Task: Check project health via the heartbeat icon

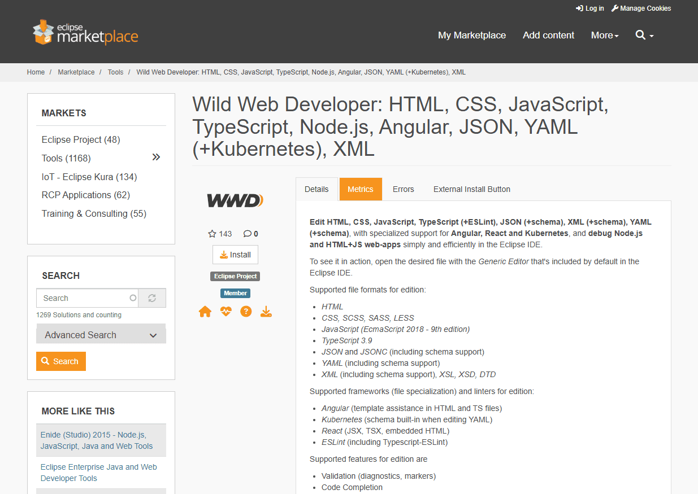Action: coord(226,311)
